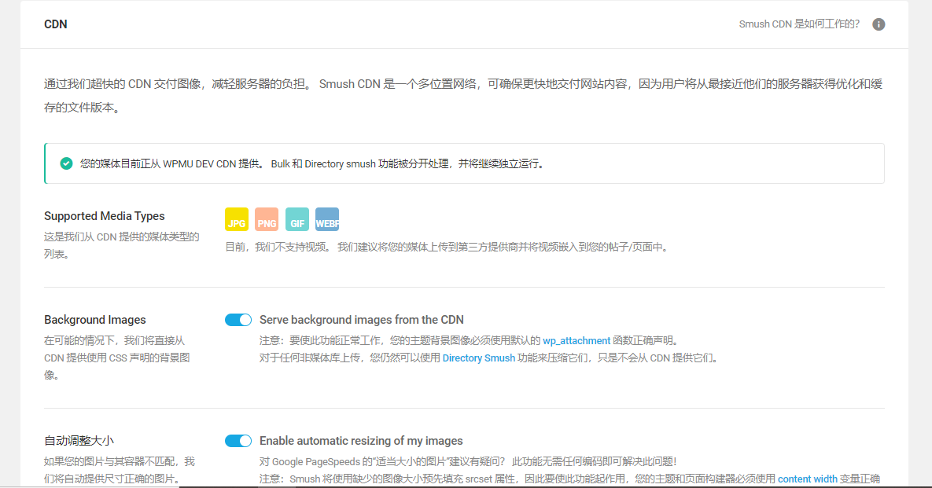Screen dimensions: 932x488
Task: Click the JPG supported media type icon
Action: point(237,219)
